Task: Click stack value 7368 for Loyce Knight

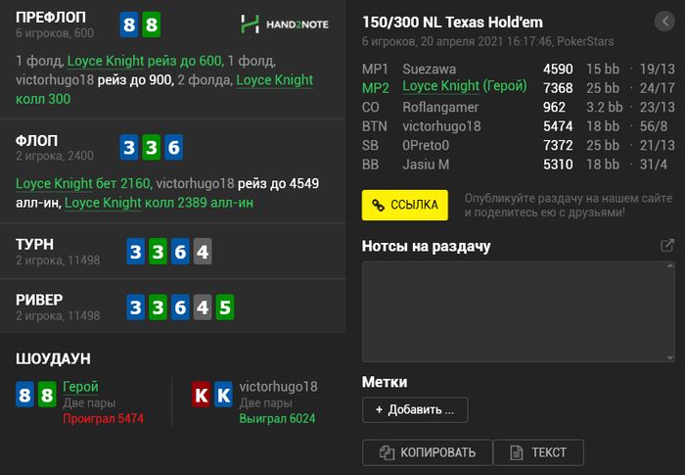Action: point(558,88)
